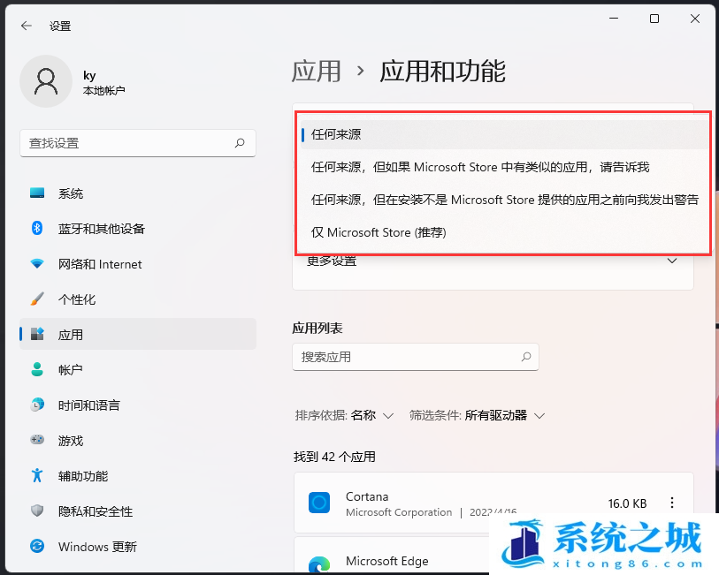The image size is (719, 575).
Task: Expand the 更多设置 section chevron
Action: pyautogui.click(x=671, y=261)
